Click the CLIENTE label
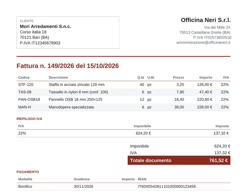This screenshot has width=247, height=195. [x=26, y=21]
